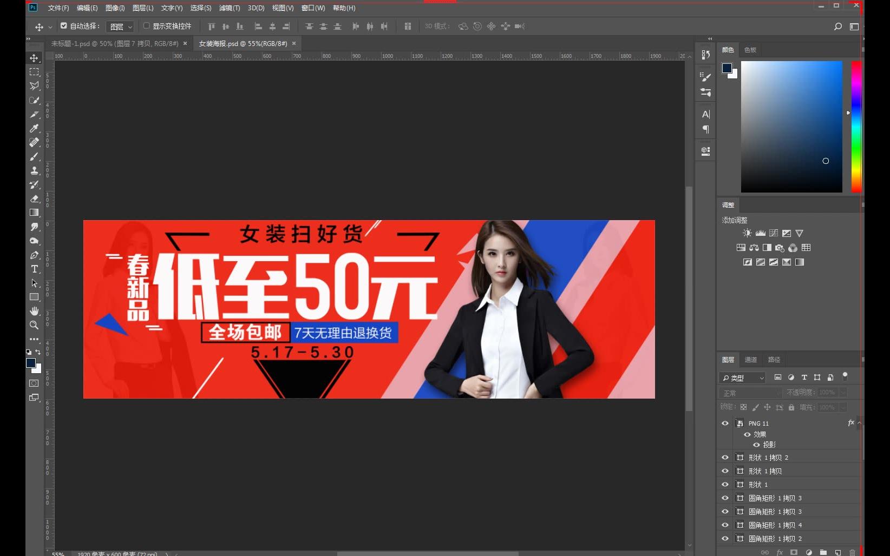Toggle visibility of layer 形状 1

pos(725,484)
